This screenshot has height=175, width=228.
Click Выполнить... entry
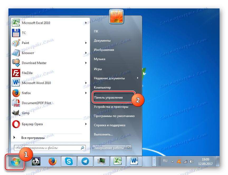(103, 134)
